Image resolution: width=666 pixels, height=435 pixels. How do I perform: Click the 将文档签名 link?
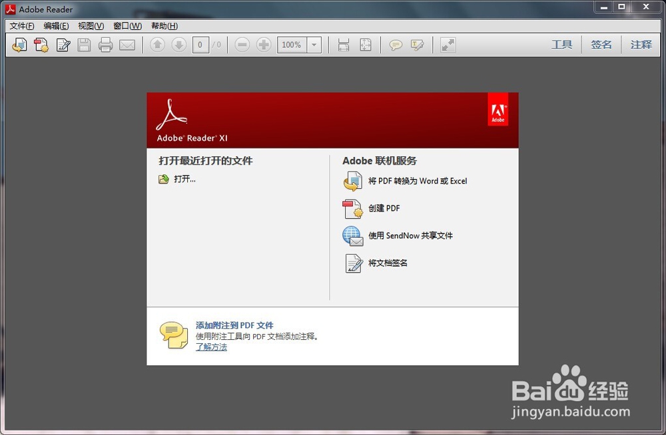[388, 263]
